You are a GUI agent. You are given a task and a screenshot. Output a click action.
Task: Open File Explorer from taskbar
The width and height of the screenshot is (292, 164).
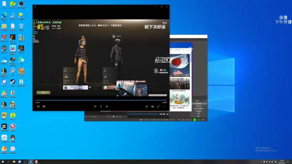(x=14, y=162)
